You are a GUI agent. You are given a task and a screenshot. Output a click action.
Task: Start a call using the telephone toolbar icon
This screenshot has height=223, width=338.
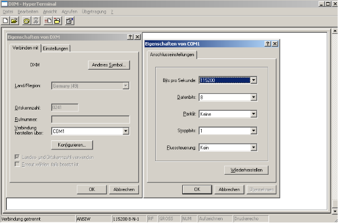click(x=26, y=21)
